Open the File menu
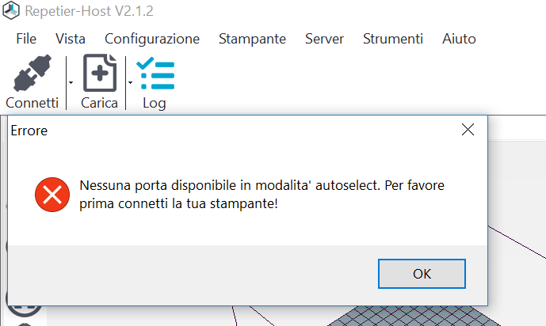Screen dimensions: 546x326 tap(26, 39)
